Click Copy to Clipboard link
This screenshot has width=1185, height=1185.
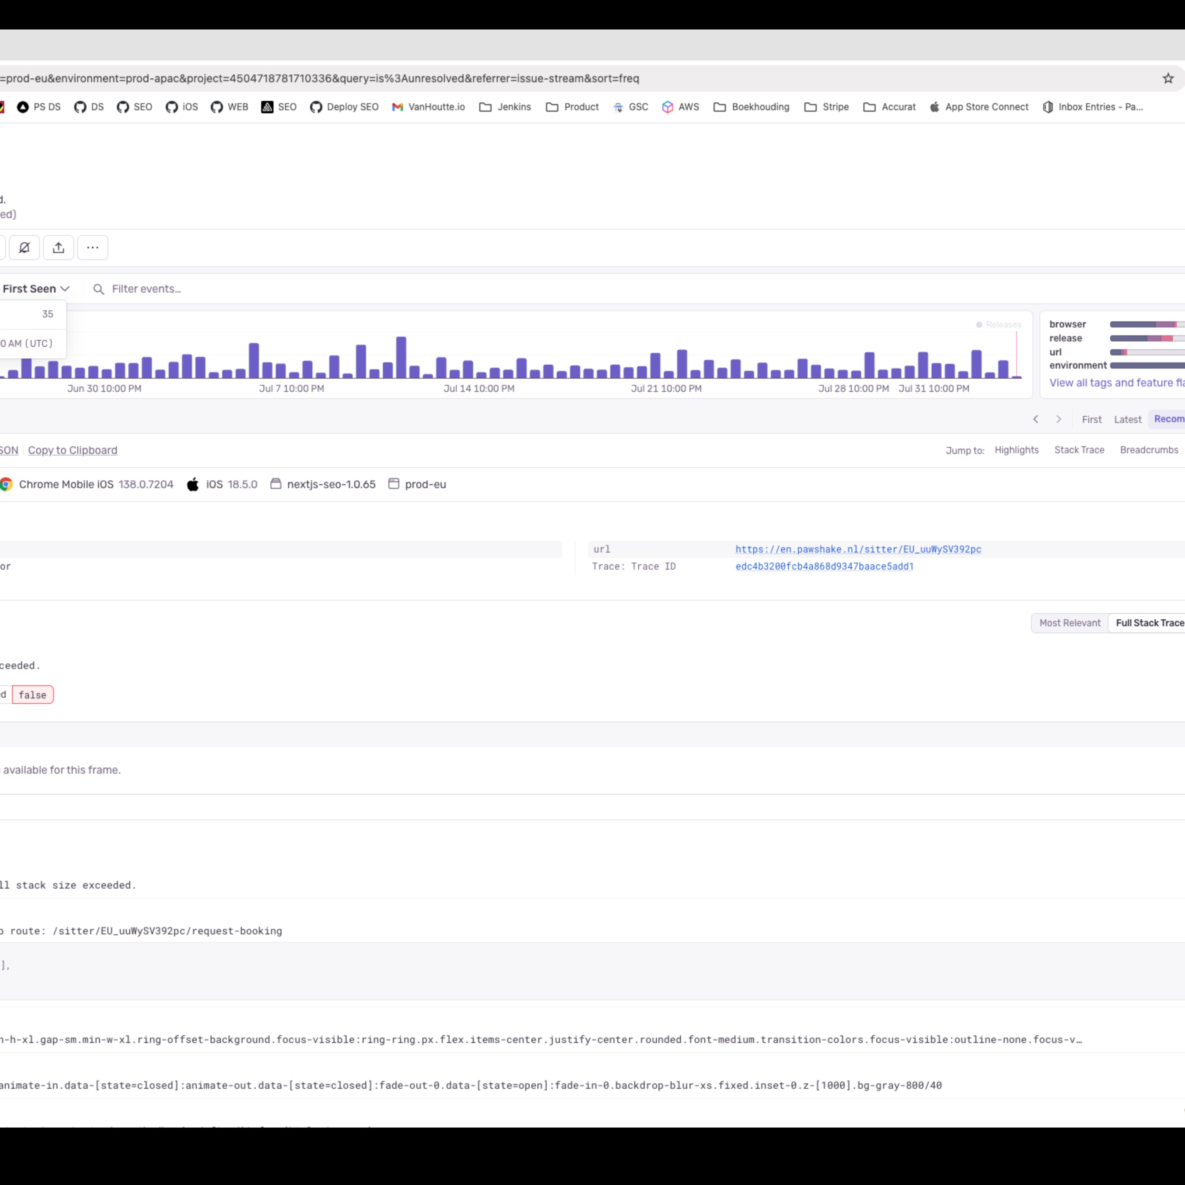(x=73, y=450)
